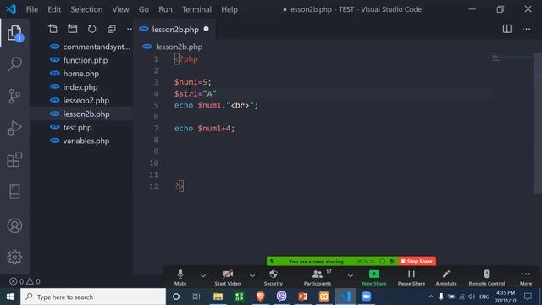Open the File menu
Viewport: 542px width, 305px height.
[x=32, y=9]
